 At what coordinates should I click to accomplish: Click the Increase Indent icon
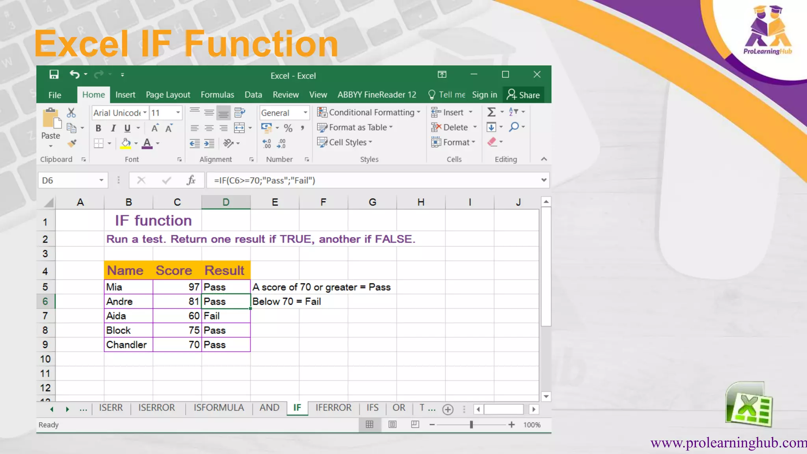(209, 143)
